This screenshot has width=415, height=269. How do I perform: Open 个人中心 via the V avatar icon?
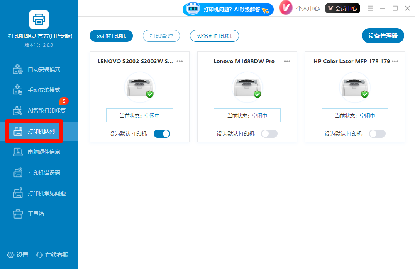pyautogui.click(x=286, y=8)
